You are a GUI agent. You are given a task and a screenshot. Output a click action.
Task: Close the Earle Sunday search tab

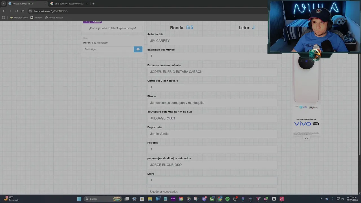click(87, 4)
